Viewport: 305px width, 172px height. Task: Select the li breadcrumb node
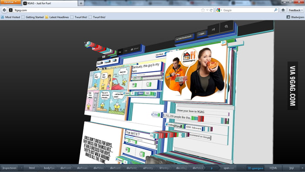point(165,168)
